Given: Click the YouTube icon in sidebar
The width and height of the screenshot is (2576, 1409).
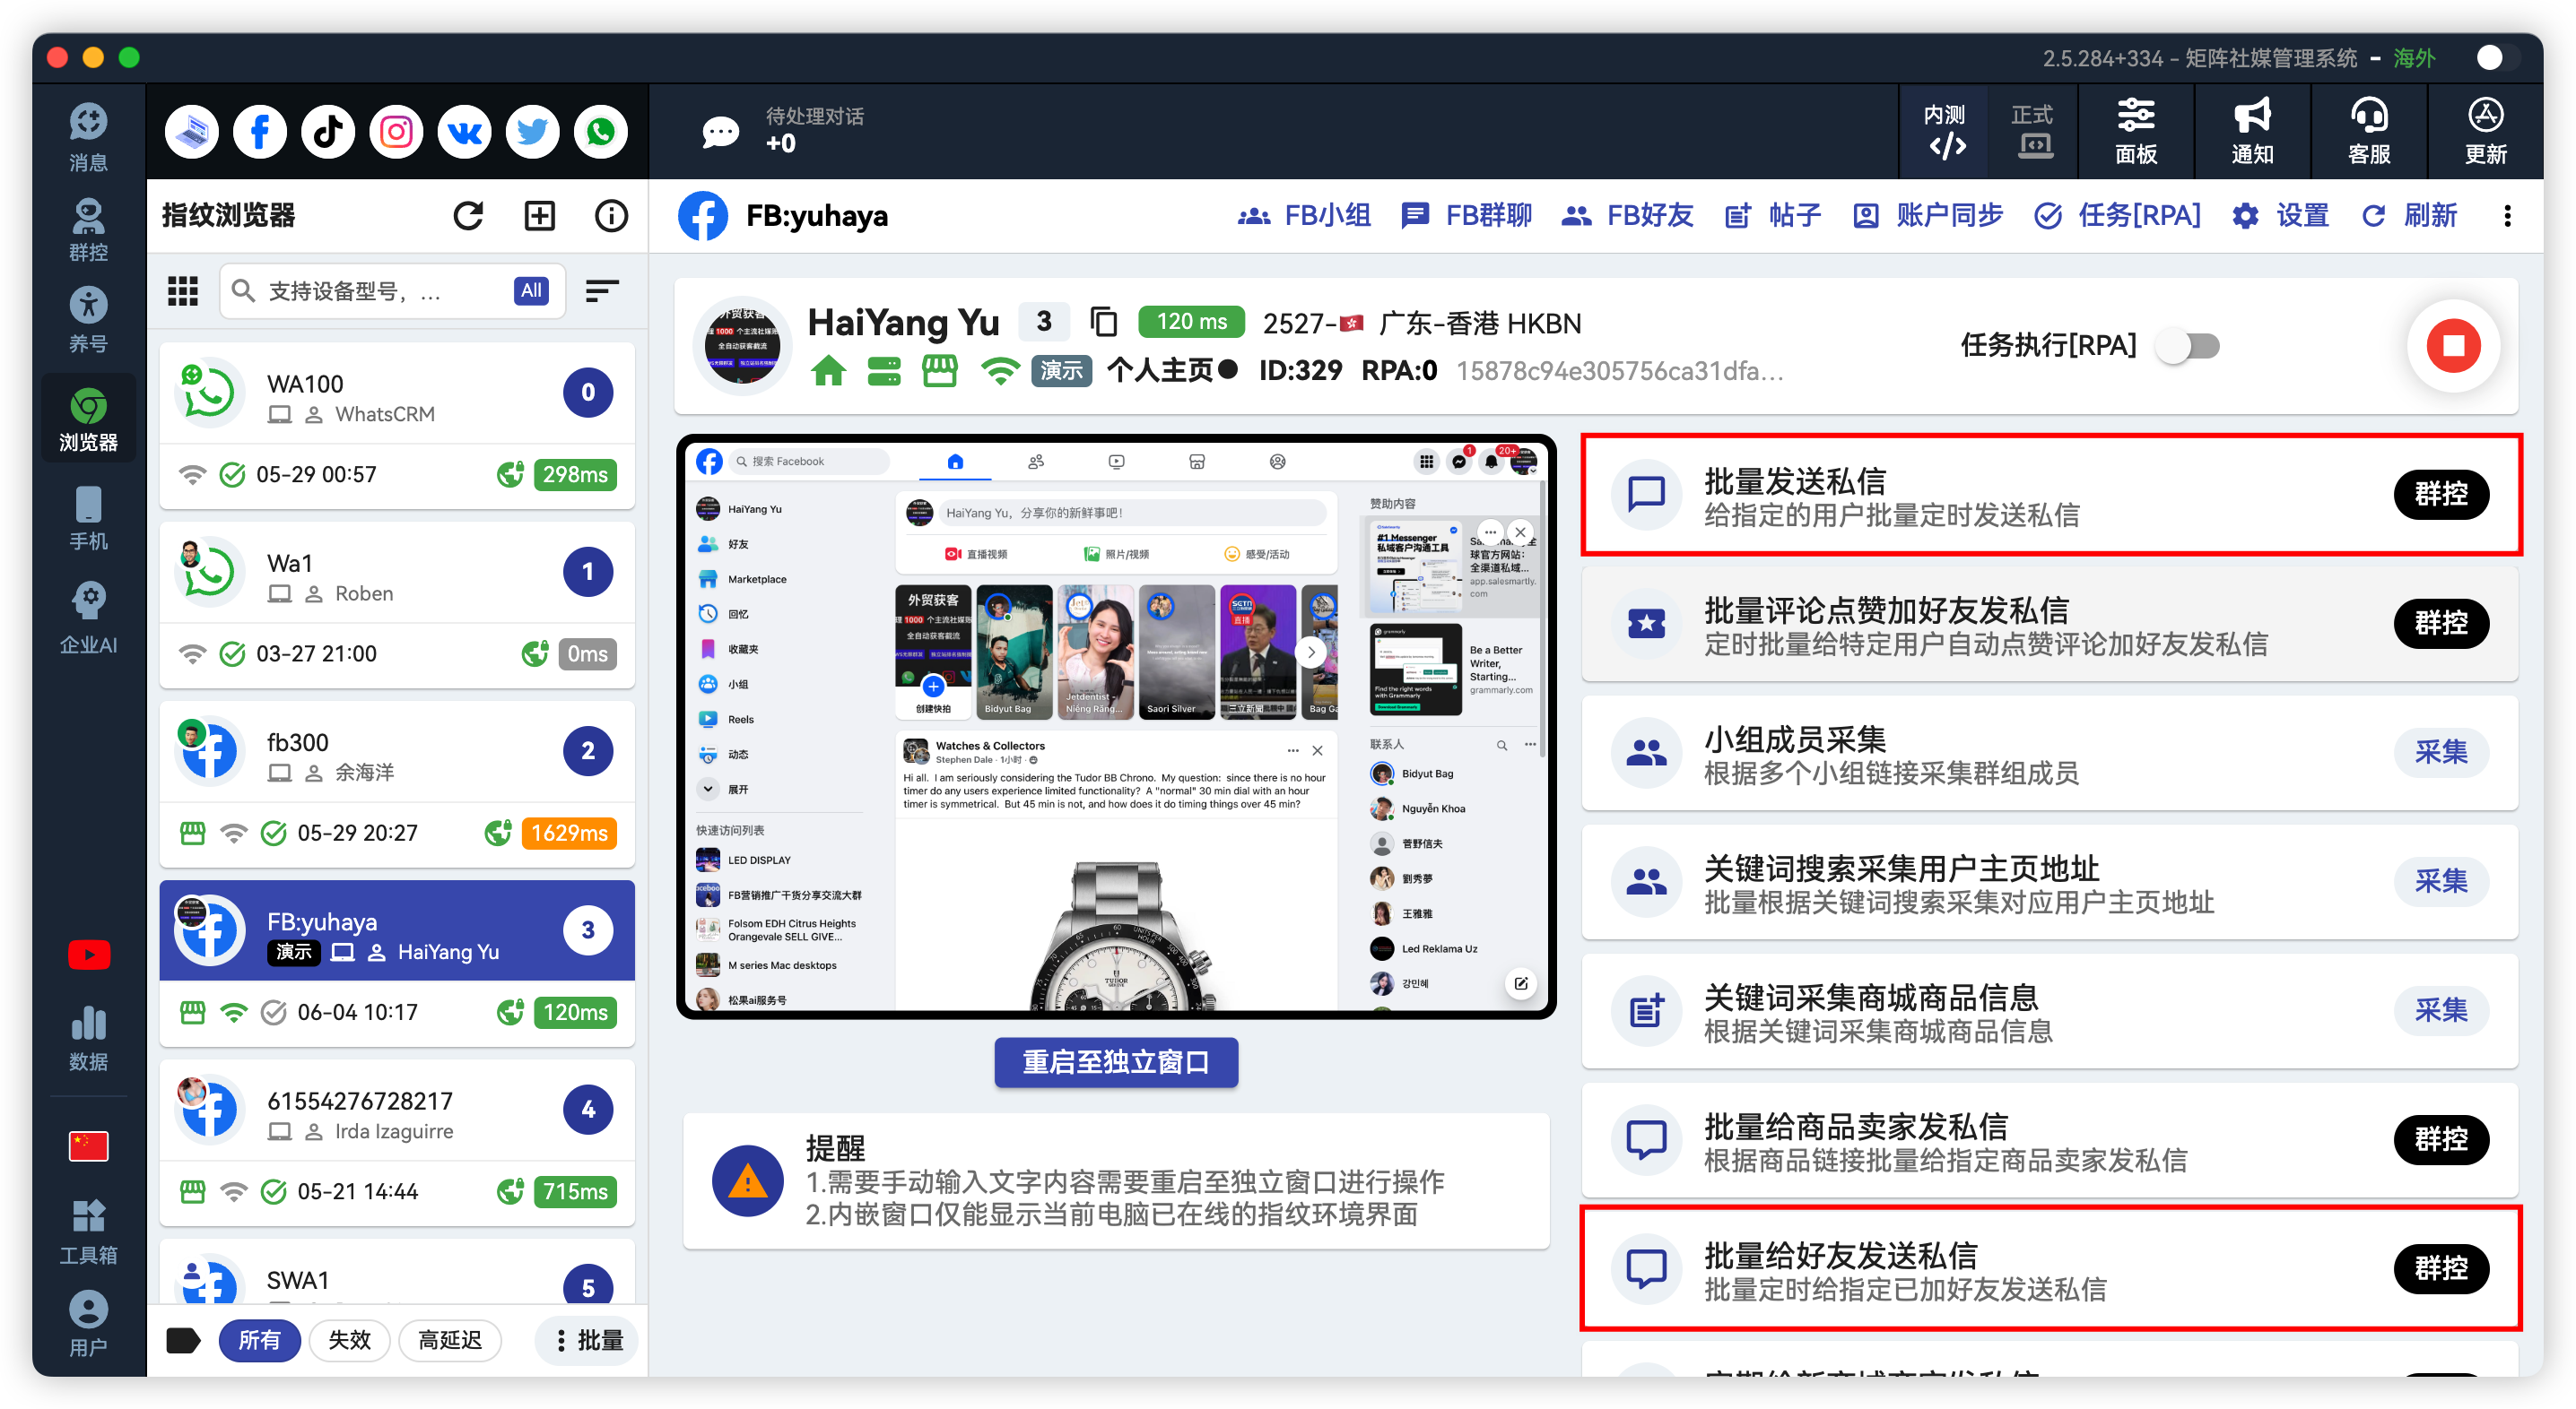Looking at the screenshot, I should click(x=88, y=955).
